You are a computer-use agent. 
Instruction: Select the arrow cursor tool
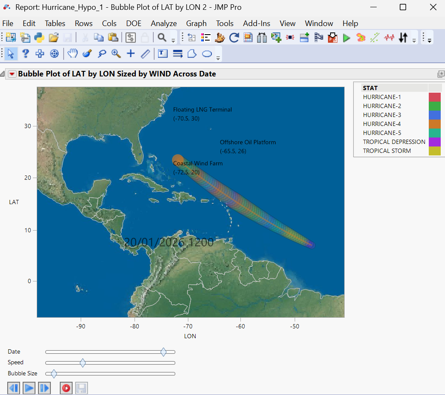pos(11,53)
